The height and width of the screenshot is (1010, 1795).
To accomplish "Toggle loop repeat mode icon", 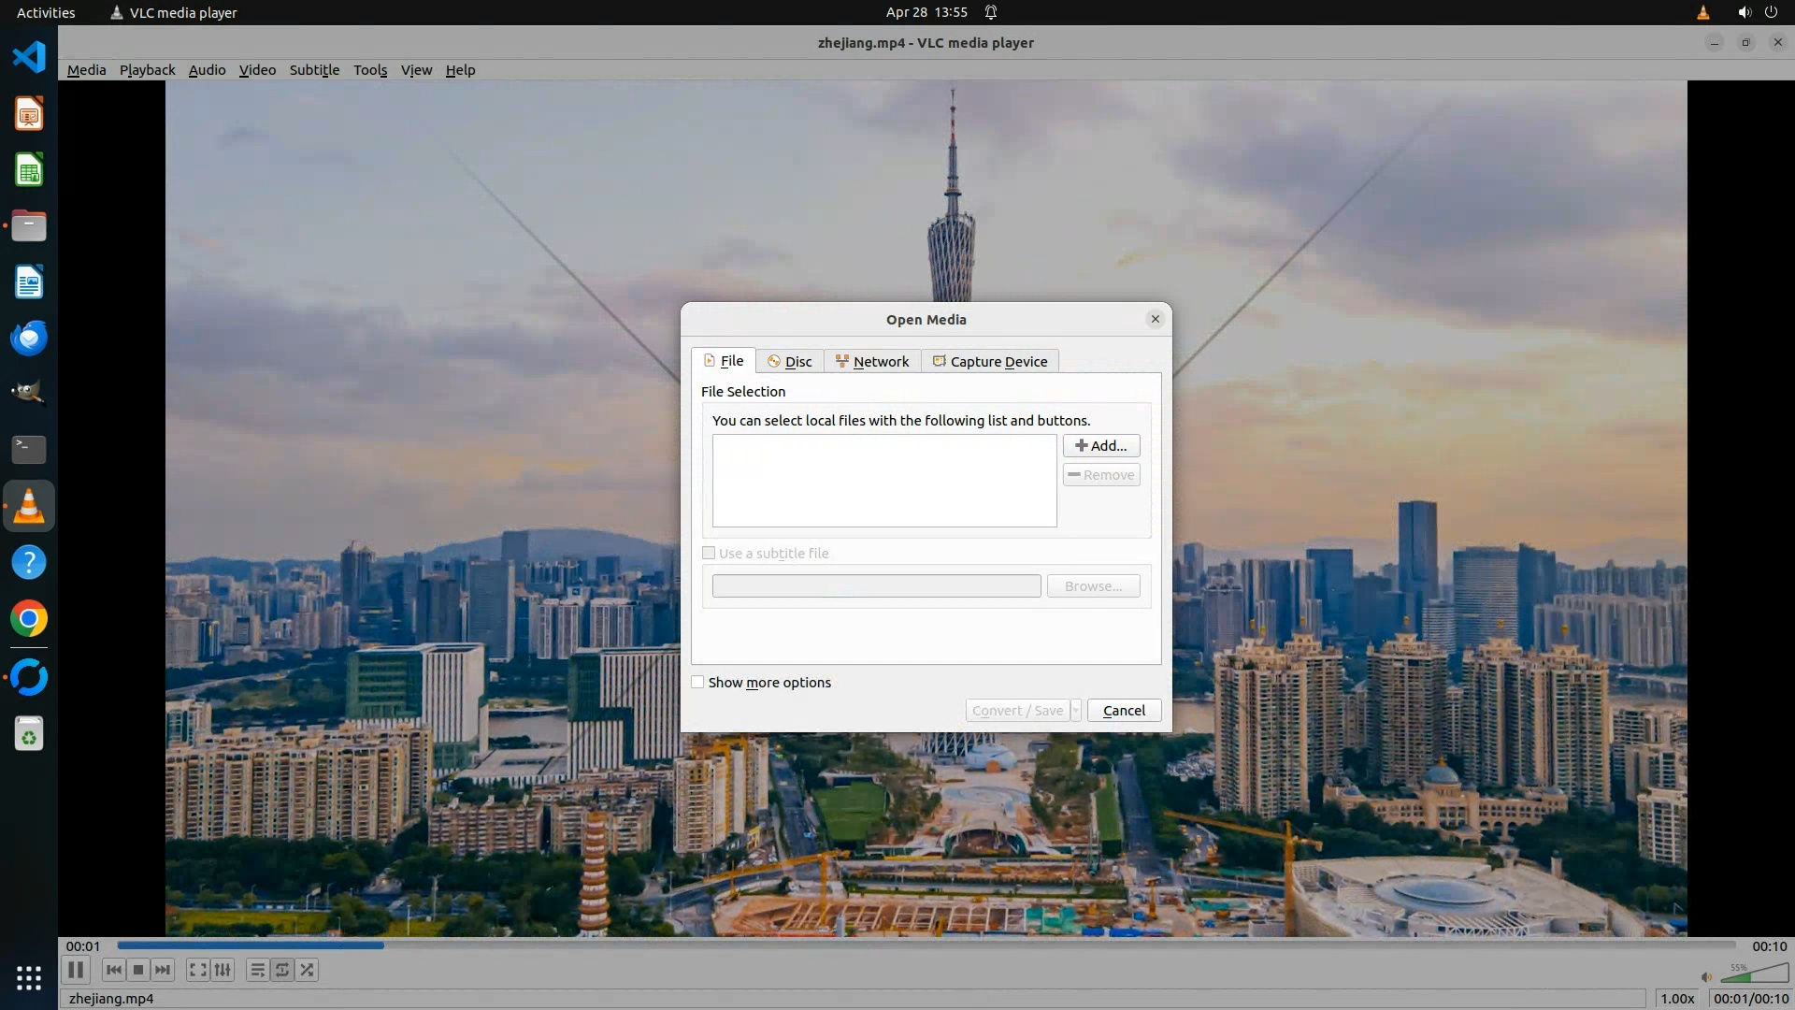I will [x=282, y=970].
